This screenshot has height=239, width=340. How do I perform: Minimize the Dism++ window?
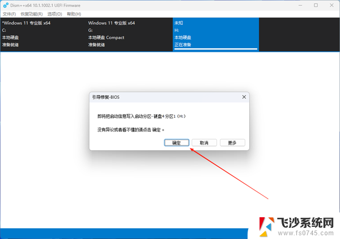click(x=300, y=5)
